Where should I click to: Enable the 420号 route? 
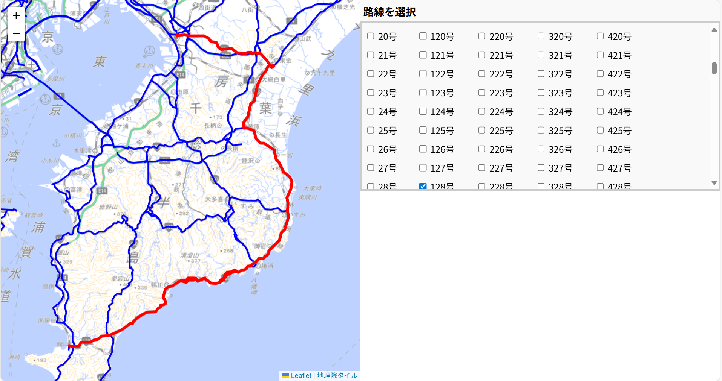pyautogui.click(x=600, y=36)
